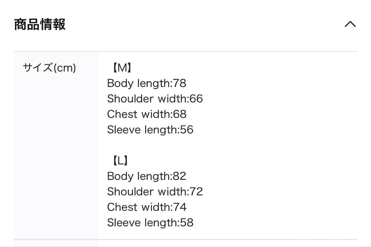Viewport: 371px width, 247px height.
Task: Click the number 72 in L shoulder width
Action: click(196, 192)
